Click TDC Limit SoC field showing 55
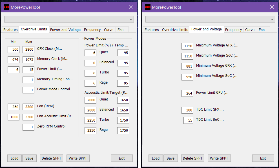 point(188,120)
